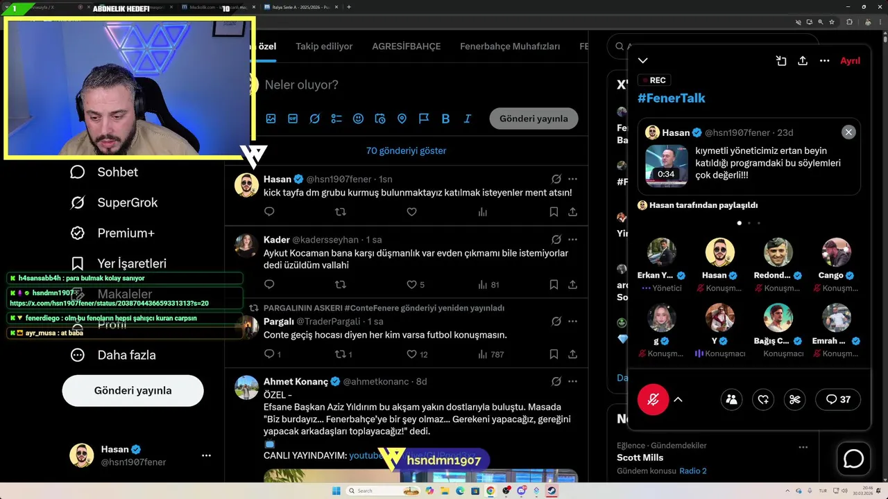Open more options on Pargalı's post
This screenshot has width=888, height=499.
click(572, 322)
